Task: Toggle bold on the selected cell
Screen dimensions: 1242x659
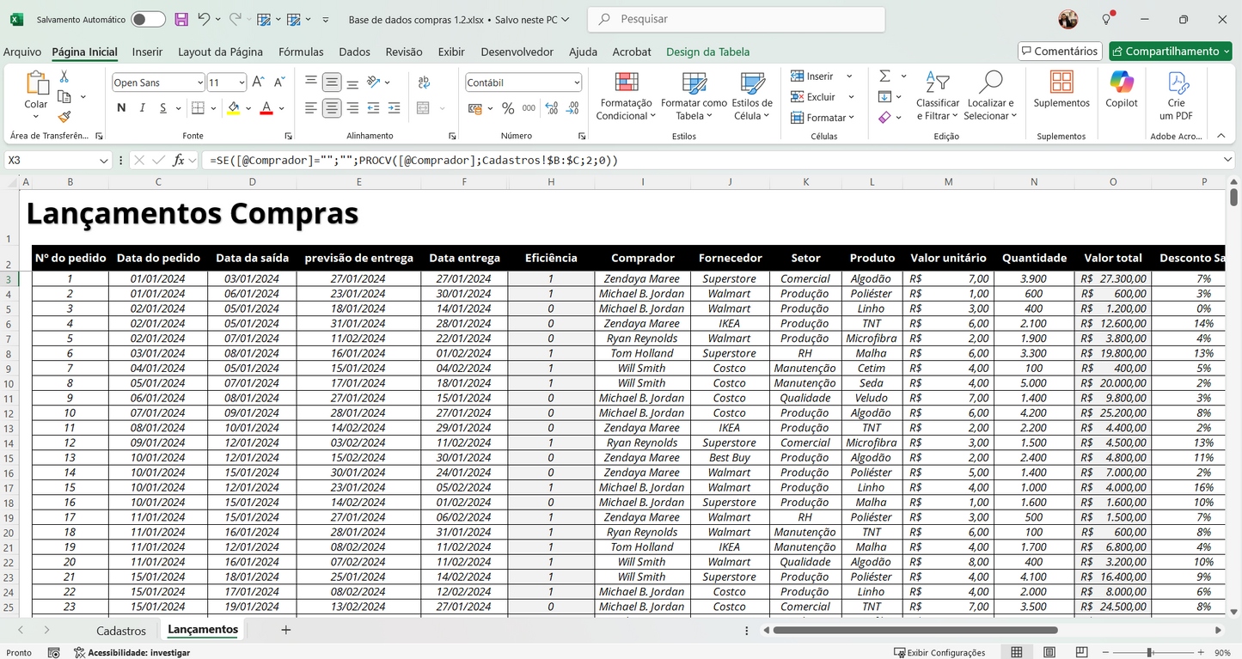Action: (x=121, y=108)
